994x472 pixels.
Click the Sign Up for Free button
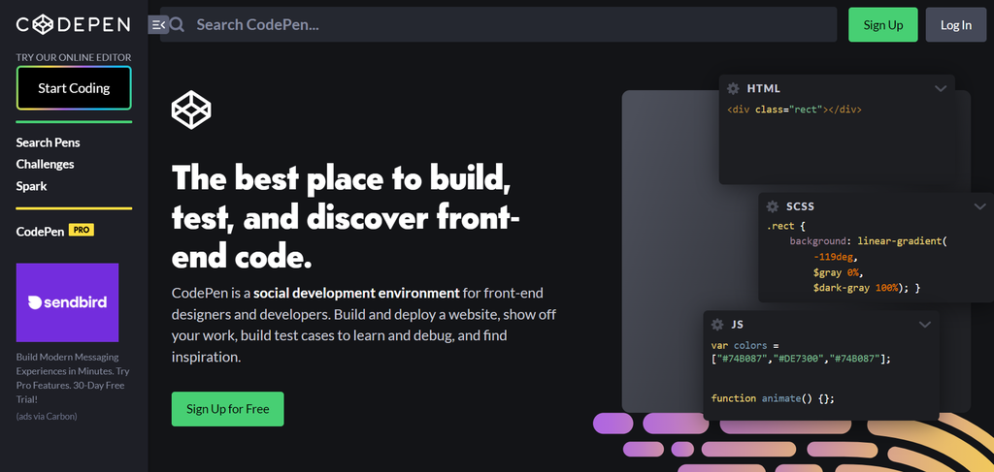pyautogui.click(x=227, y=409)
